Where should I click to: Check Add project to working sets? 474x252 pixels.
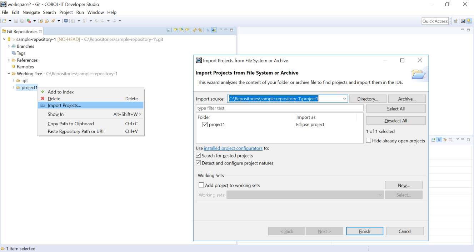coord(201,185)
